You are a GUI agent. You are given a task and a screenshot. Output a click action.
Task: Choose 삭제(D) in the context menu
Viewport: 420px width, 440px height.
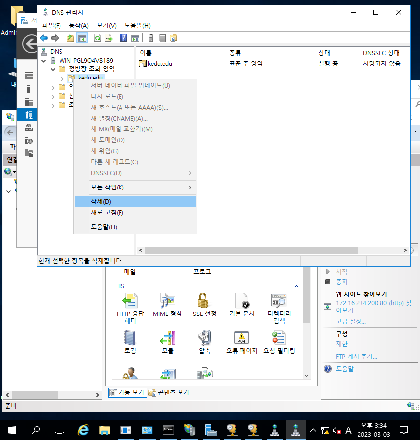coord(135,202)
